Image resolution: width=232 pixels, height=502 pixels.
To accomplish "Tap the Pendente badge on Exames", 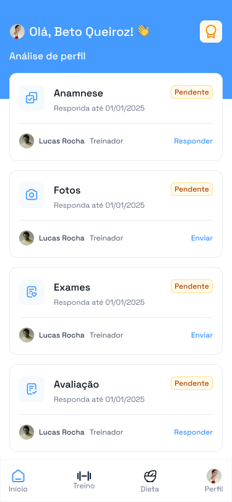I will point(192,286).
